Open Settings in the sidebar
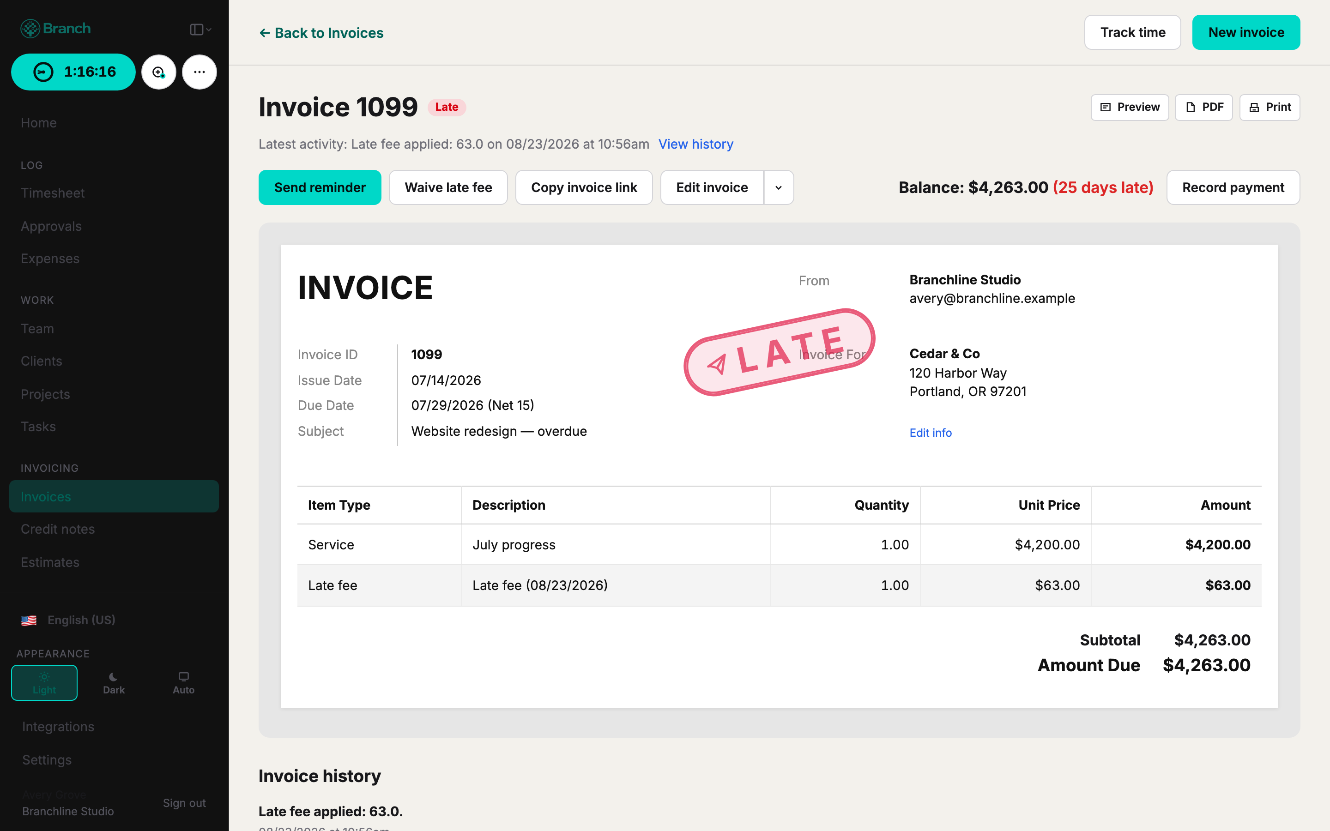1330x831 pixels. pos(47,759)
